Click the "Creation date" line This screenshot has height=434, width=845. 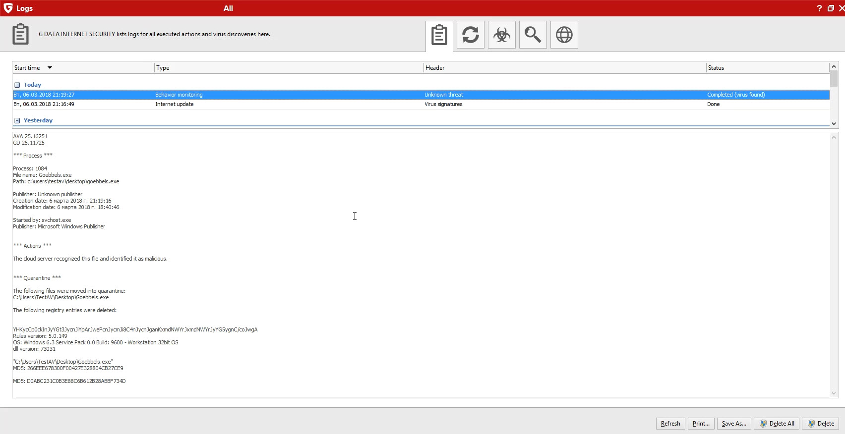point(62,201)
